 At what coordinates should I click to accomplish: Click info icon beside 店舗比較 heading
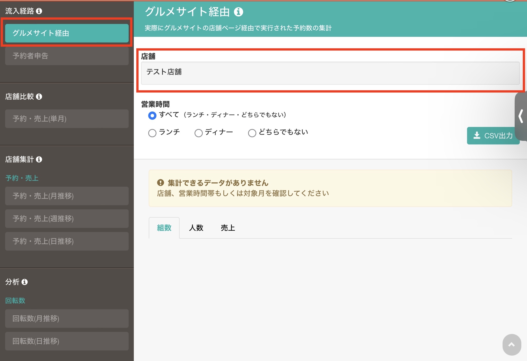point(39,97)
